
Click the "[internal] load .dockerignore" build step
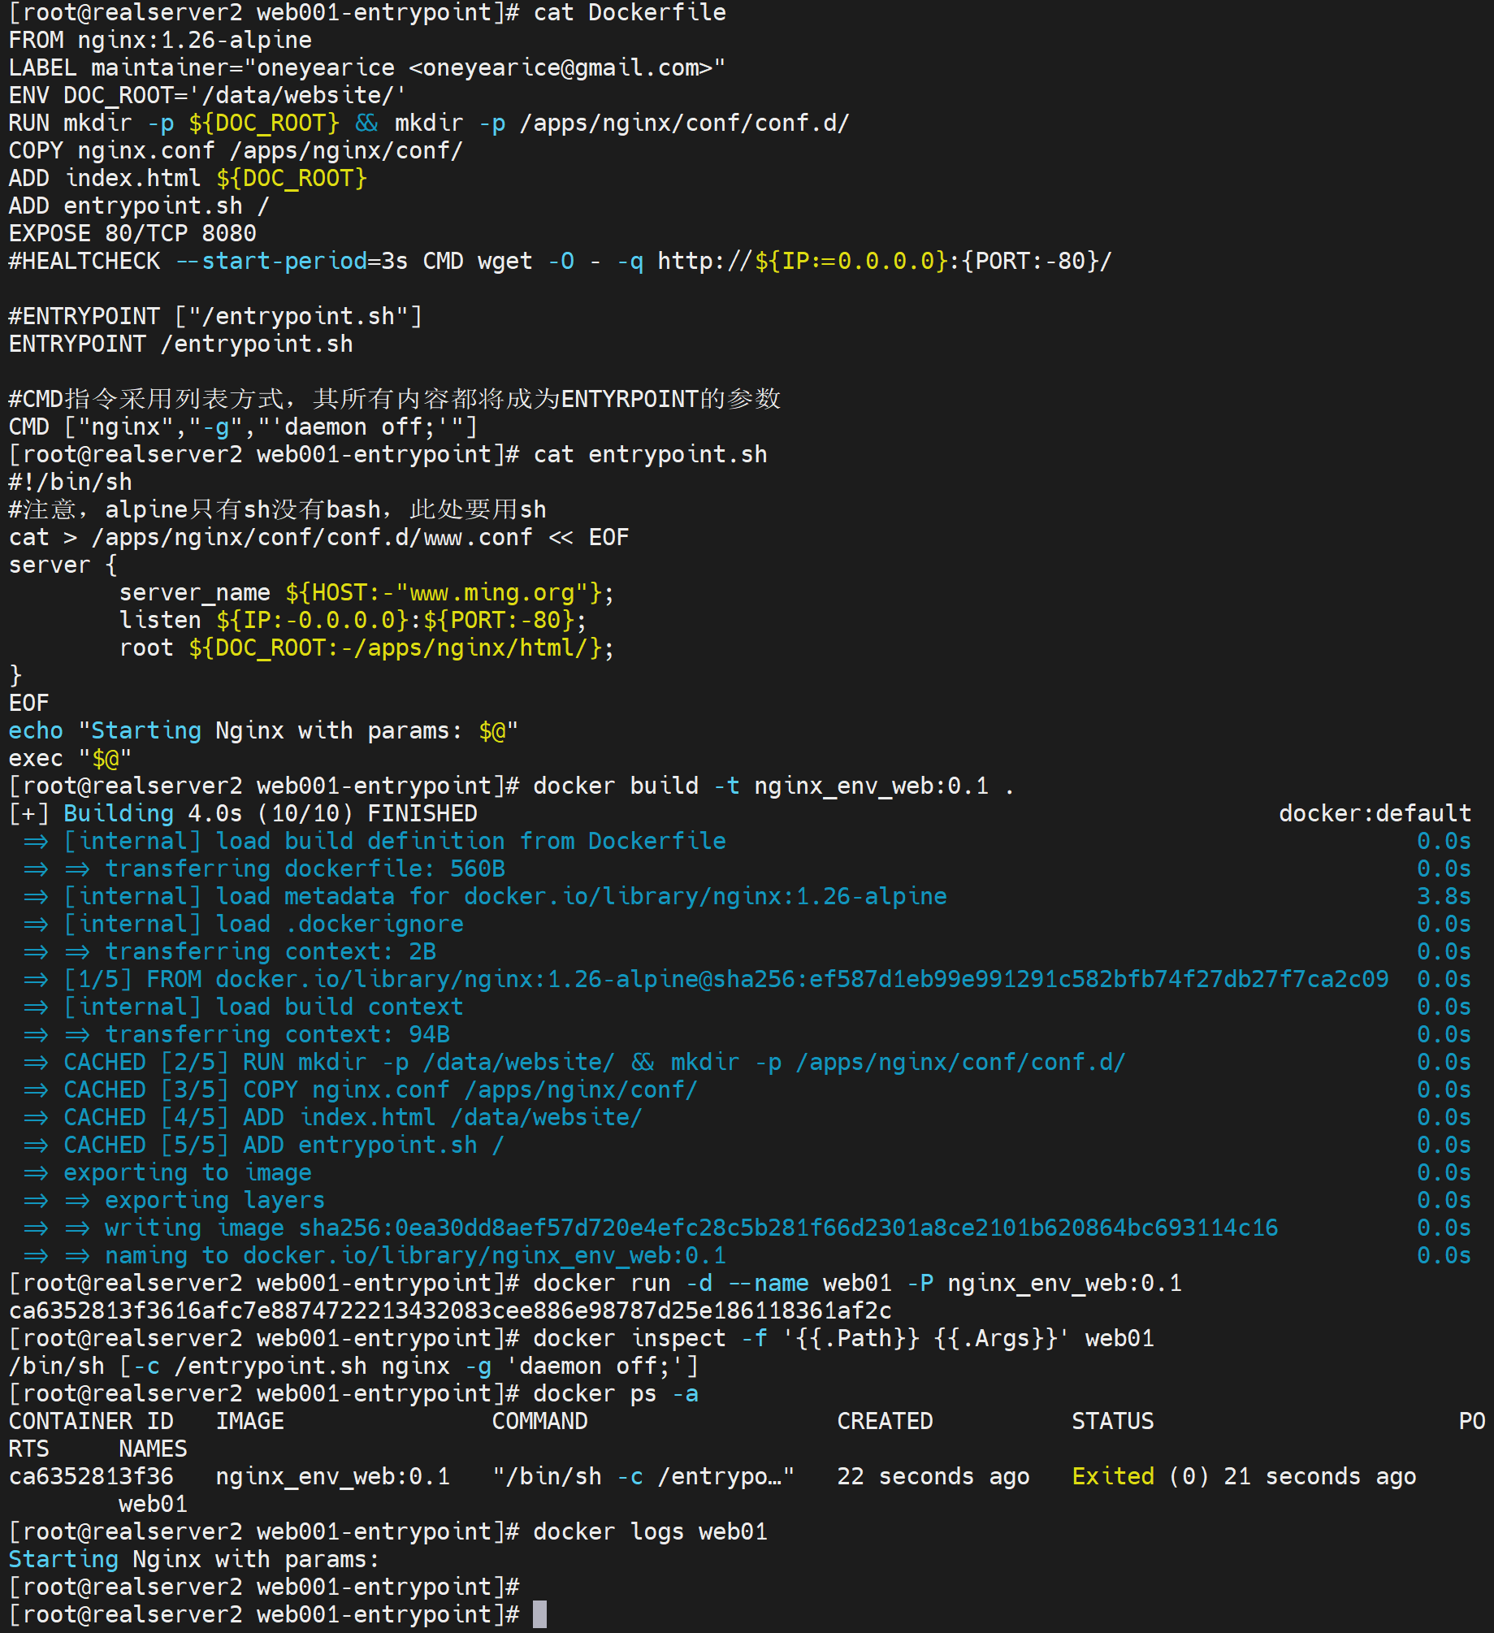coord(263,924)
